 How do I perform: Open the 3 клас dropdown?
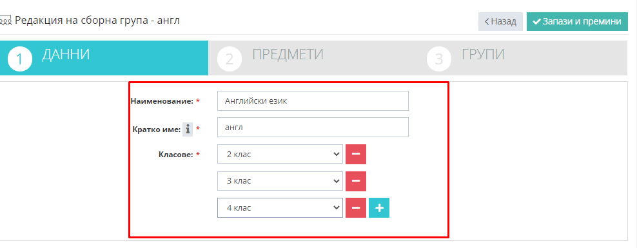tap(280, 181)
